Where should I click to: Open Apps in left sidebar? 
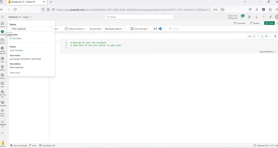pyautogui.click(x=2, y=59)
